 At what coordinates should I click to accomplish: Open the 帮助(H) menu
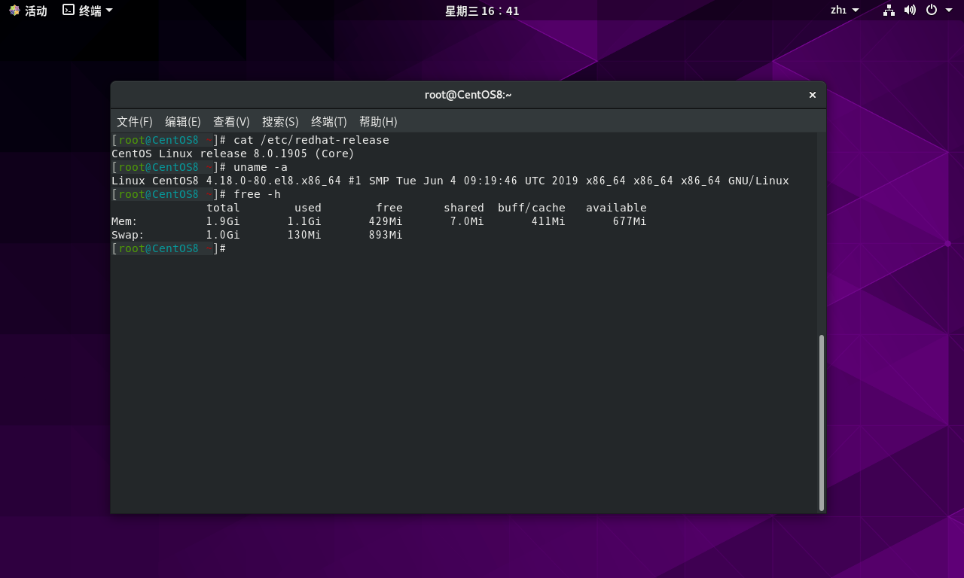click(378, 122)
